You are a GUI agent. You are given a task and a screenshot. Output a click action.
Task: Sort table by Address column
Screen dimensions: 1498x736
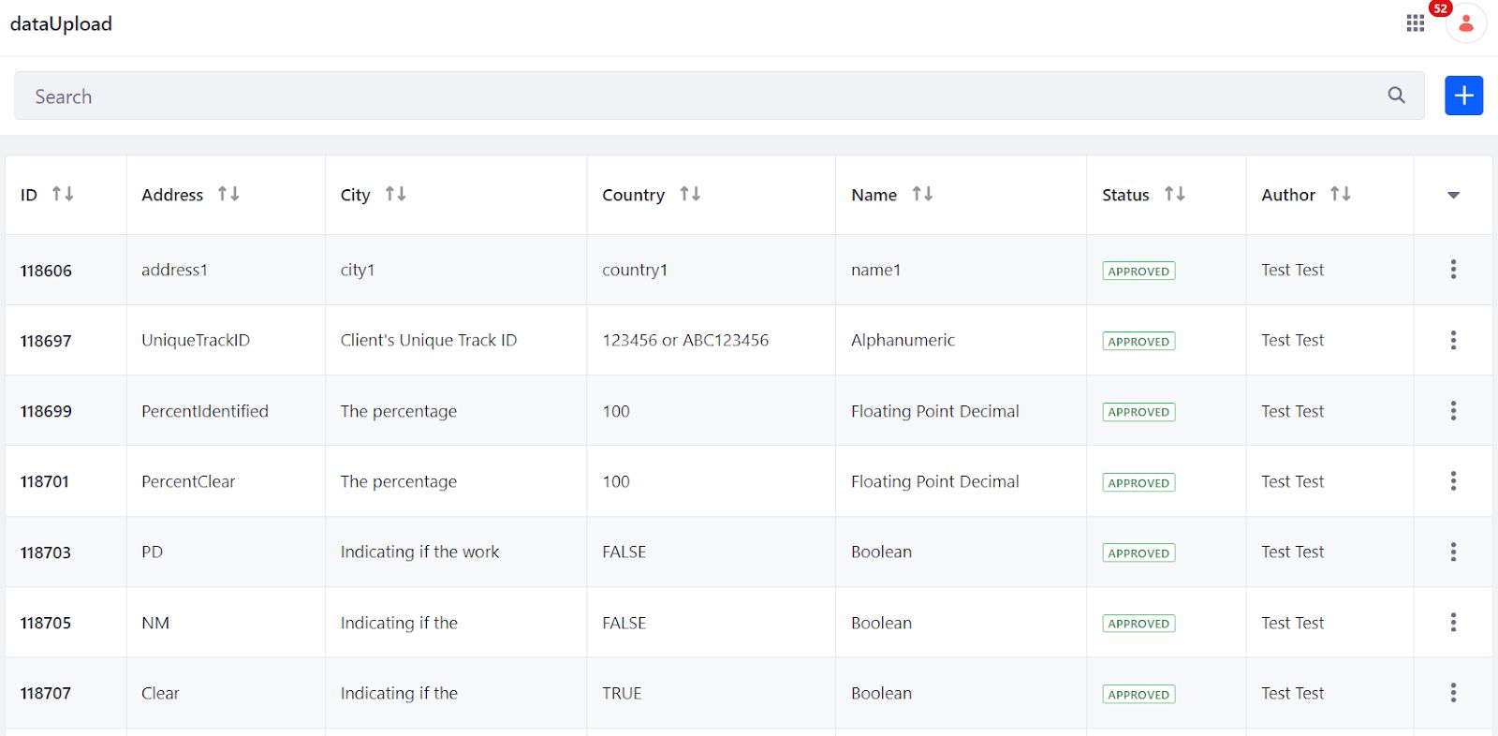click(228, 194)
